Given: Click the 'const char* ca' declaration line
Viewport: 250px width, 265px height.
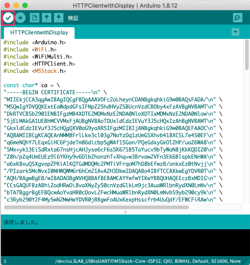Looking at the screenshot, I should tap(32, 85).
